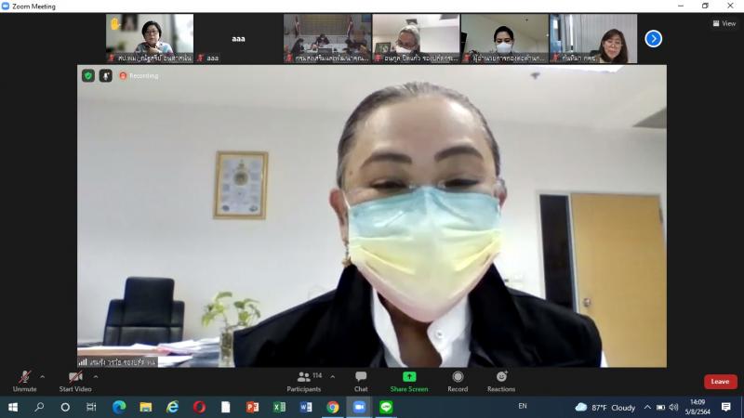Image resolution: width=744 pixels, height=418 pixels.
Task: Launch Internet Explorer from the taskbar
Action: tap(172, 407)
